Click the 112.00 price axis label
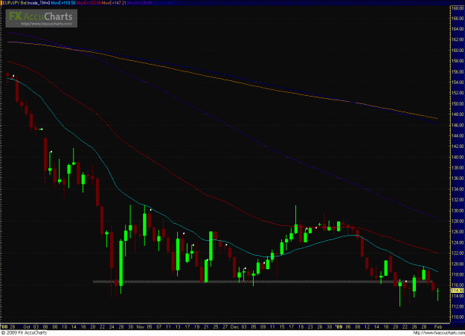This screenshot has width=465, height=336. click(x=458, y=306)
